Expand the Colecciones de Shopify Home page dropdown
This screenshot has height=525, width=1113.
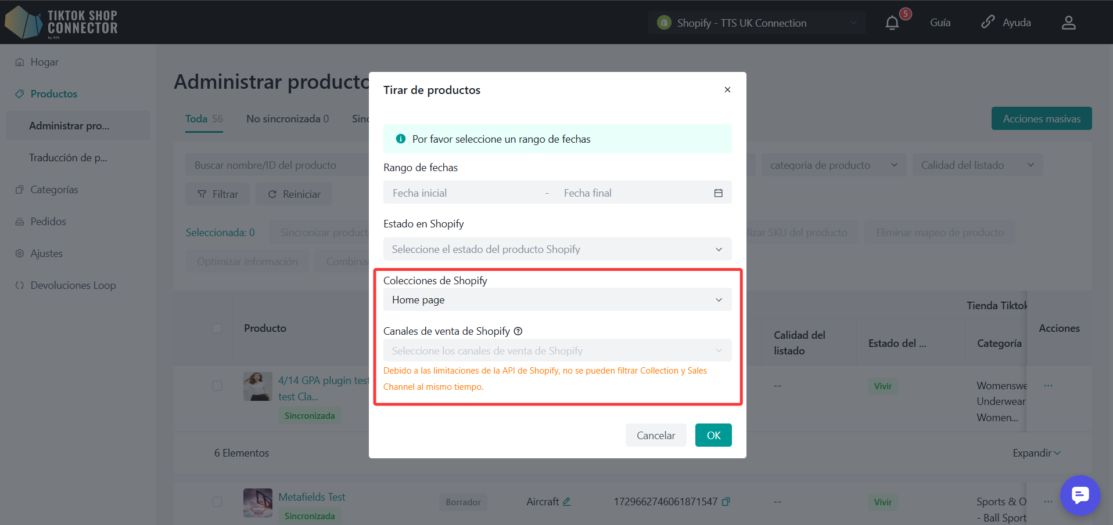click(x=556, y=300)
